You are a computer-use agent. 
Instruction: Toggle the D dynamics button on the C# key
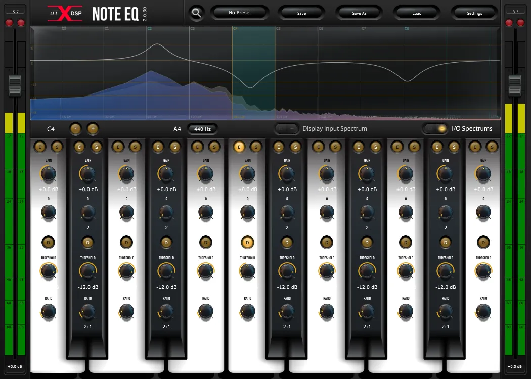87,242
